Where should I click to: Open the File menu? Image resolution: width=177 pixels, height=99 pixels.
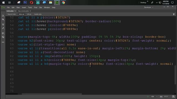(x=8, y=7)
